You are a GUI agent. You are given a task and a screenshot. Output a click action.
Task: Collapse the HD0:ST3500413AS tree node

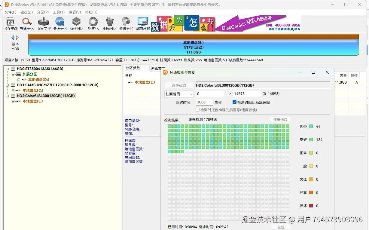coord(7,69)
